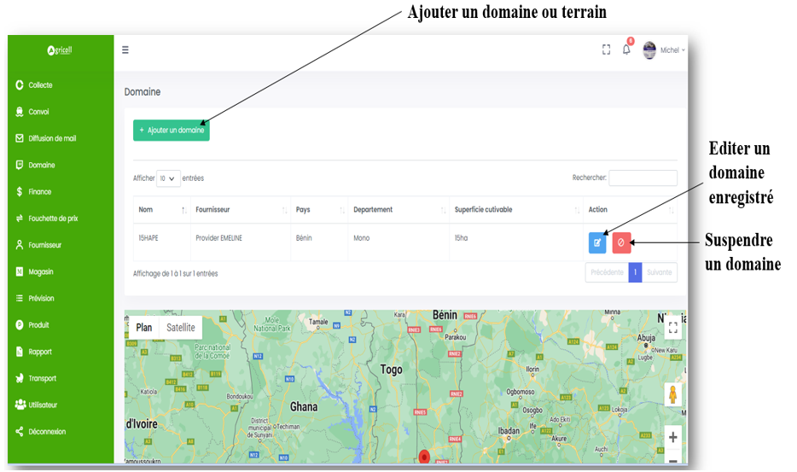Click the Rechercher search field

point(643,178)
